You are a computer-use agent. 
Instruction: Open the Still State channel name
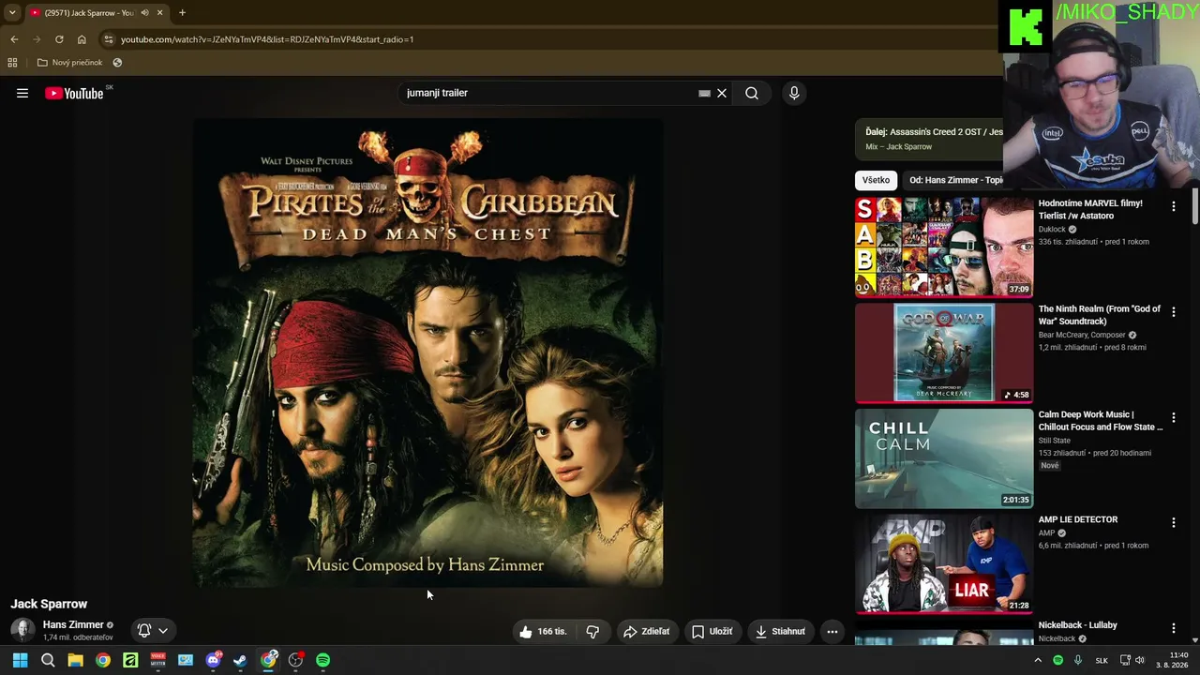(x=1055, y=440)
